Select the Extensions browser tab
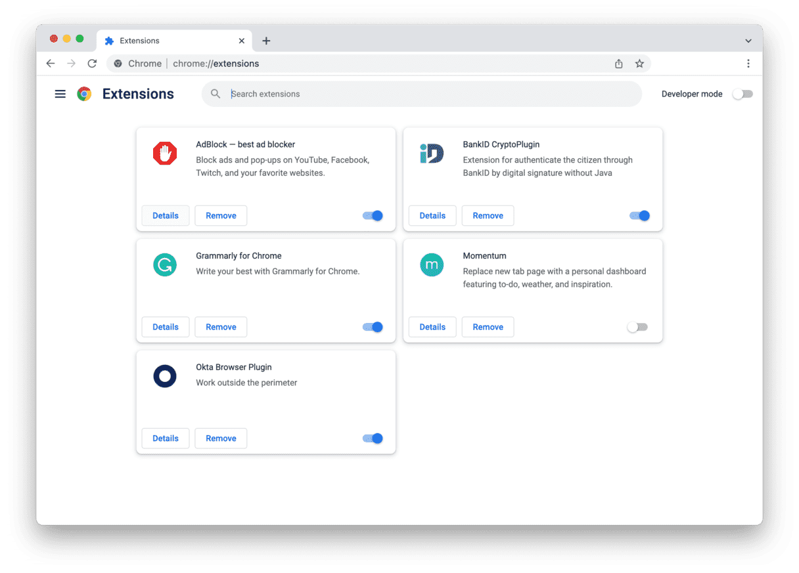 [175, 41]
